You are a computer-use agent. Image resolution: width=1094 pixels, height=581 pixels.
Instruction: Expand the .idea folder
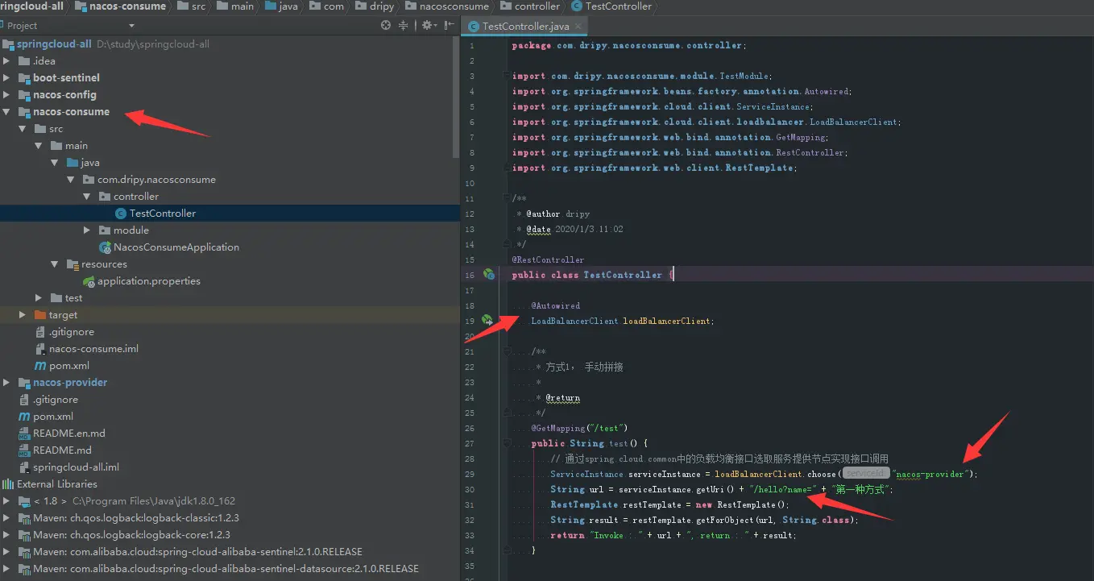click(6, 61)
